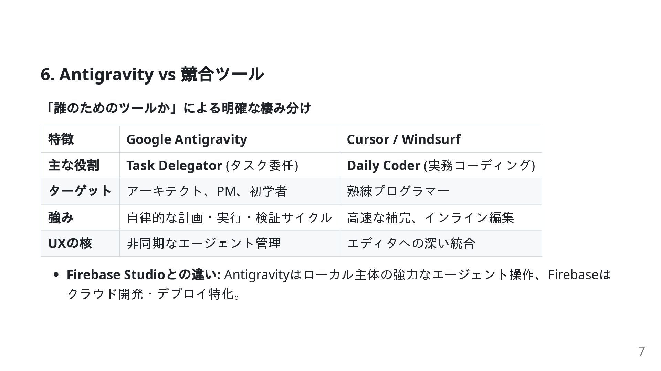Screen dimensions: 661x371
Task: Select the 'UXの核' row label
Action: pyautogui.click(x=70, y=243)
